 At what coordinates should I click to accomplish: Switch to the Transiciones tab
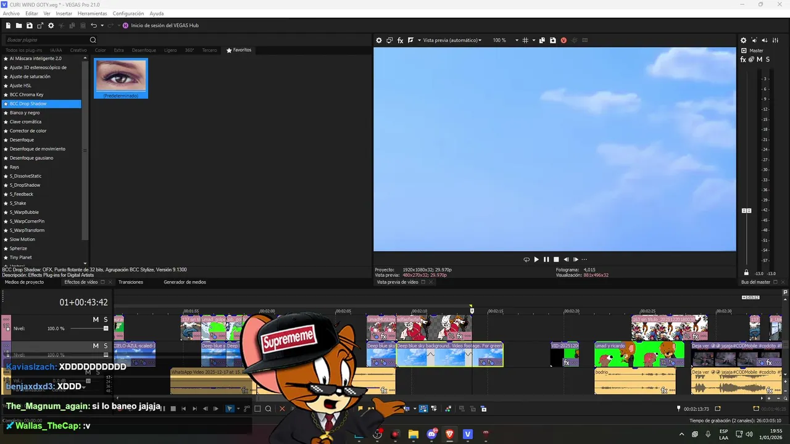pyautogui.click(x=131, y=282)
